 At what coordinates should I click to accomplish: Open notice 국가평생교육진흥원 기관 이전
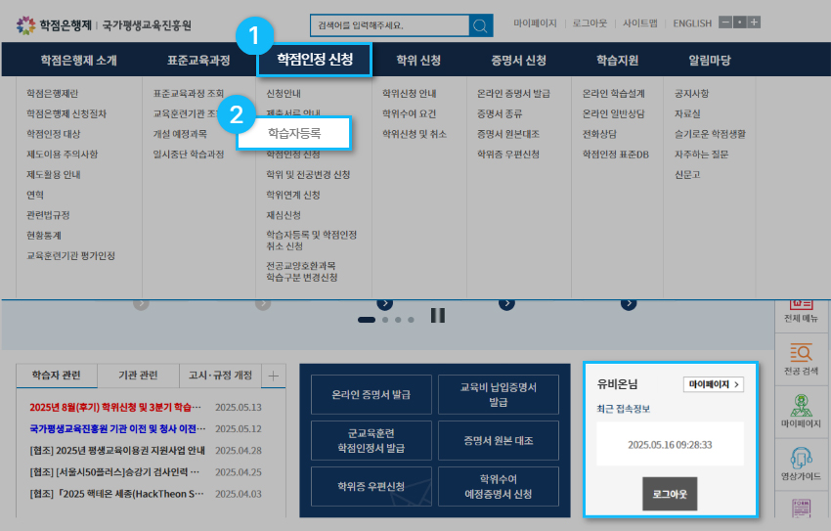pyautogui.click(x=117, y=428)
